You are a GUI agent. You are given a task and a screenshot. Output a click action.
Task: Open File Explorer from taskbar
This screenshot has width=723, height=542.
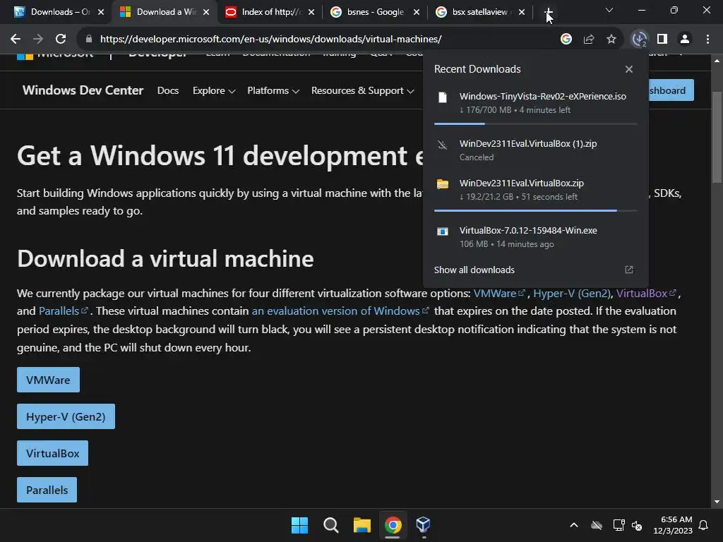coord(362,525)
